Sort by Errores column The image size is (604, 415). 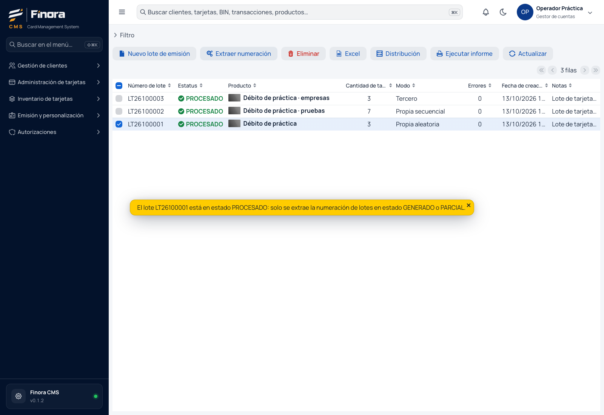point(480,86)
